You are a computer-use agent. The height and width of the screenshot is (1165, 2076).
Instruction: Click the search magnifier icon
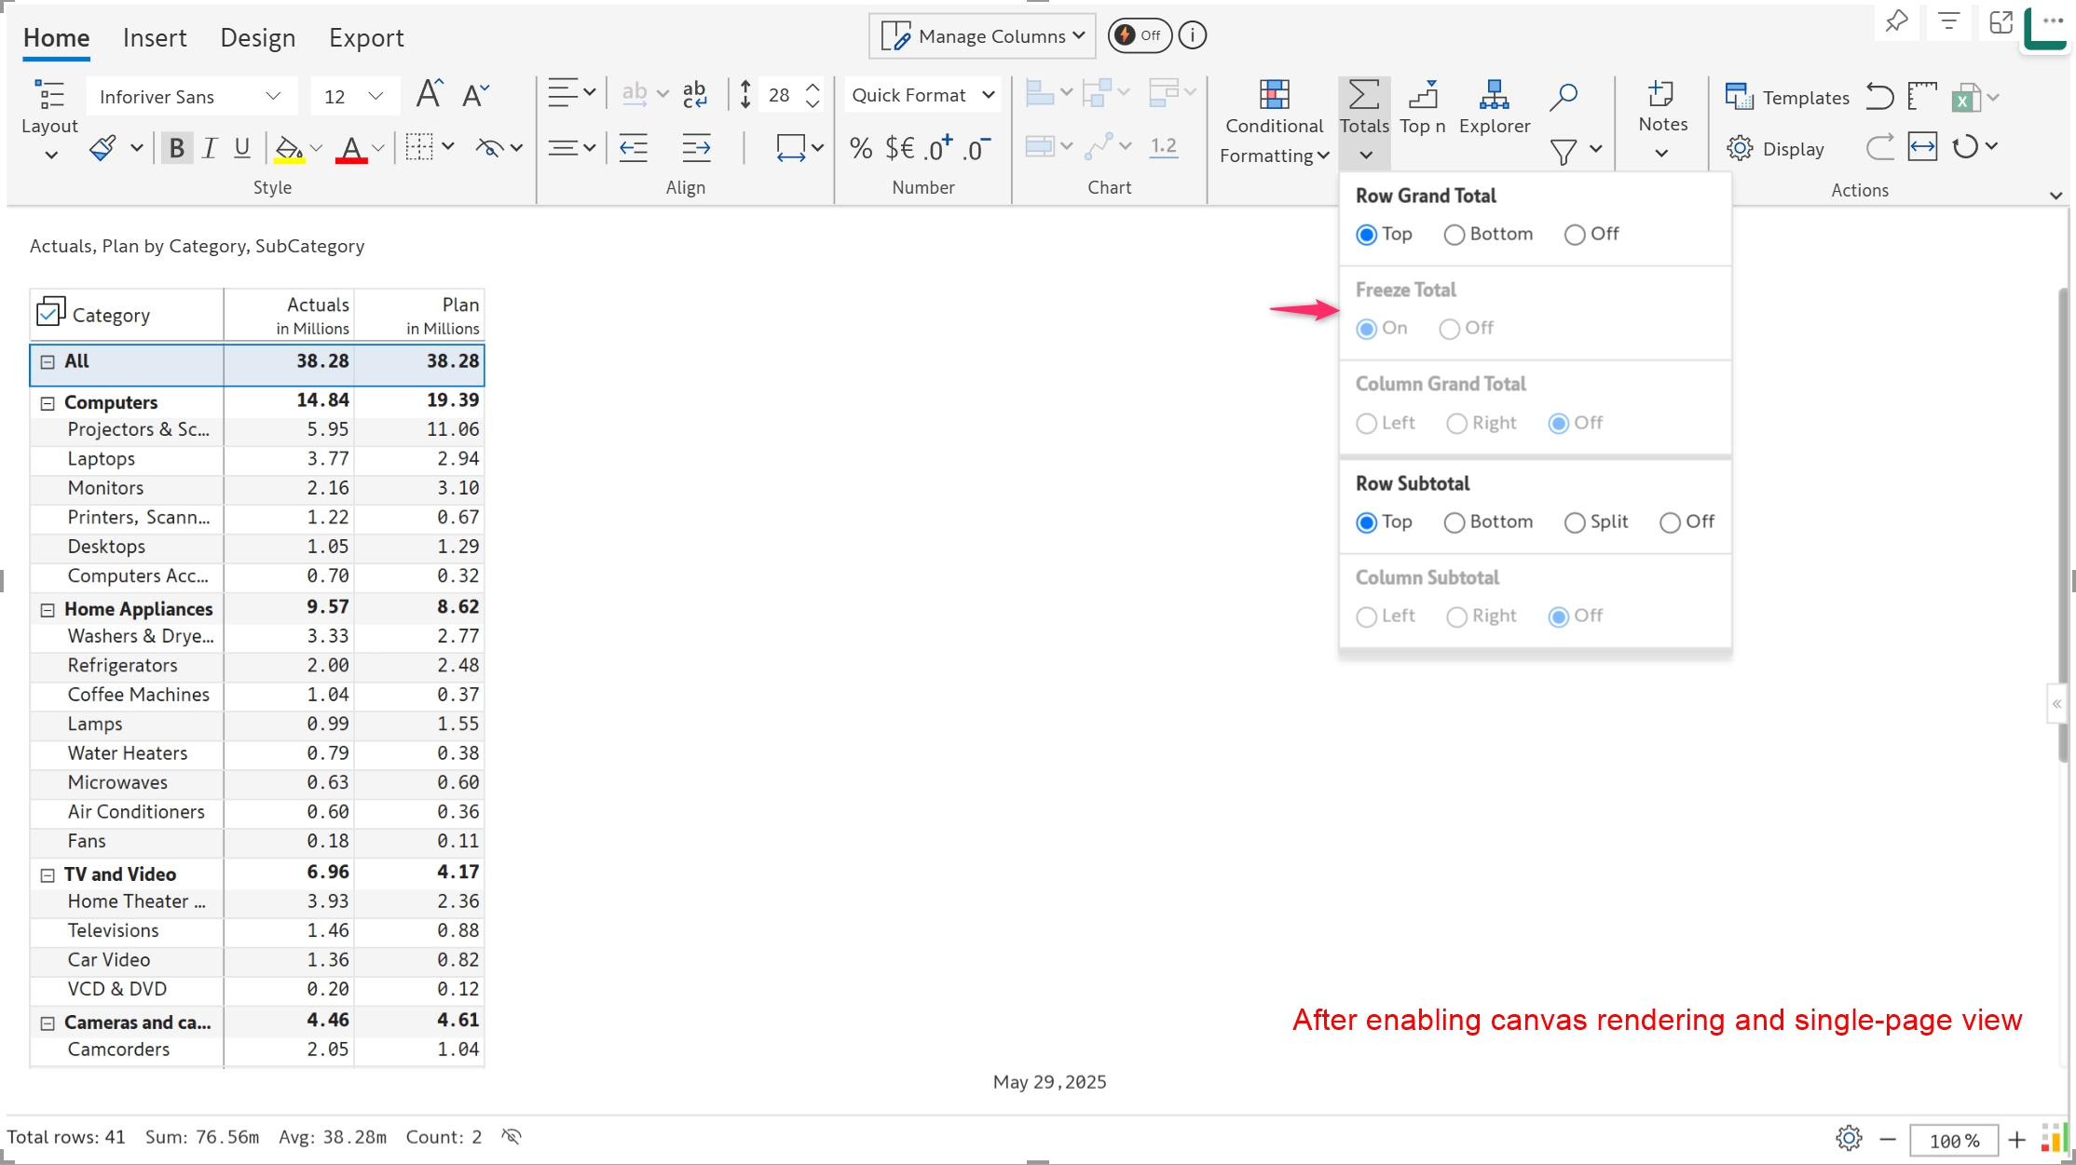(x=1563, y=96)
